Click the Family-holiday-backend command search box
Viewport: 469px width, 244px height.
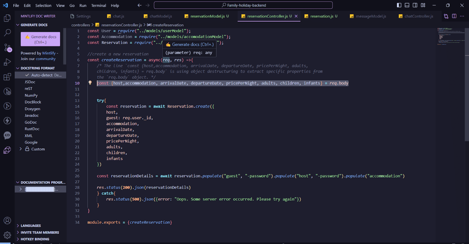pos(243,5)
